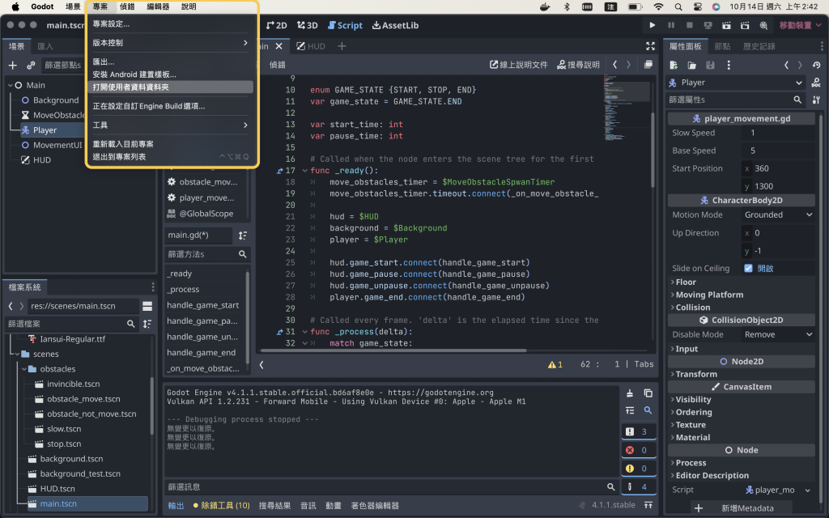Open the 偵錯 menu in the menu bar
Screen dimensions: 829x518
click(127, 6)
